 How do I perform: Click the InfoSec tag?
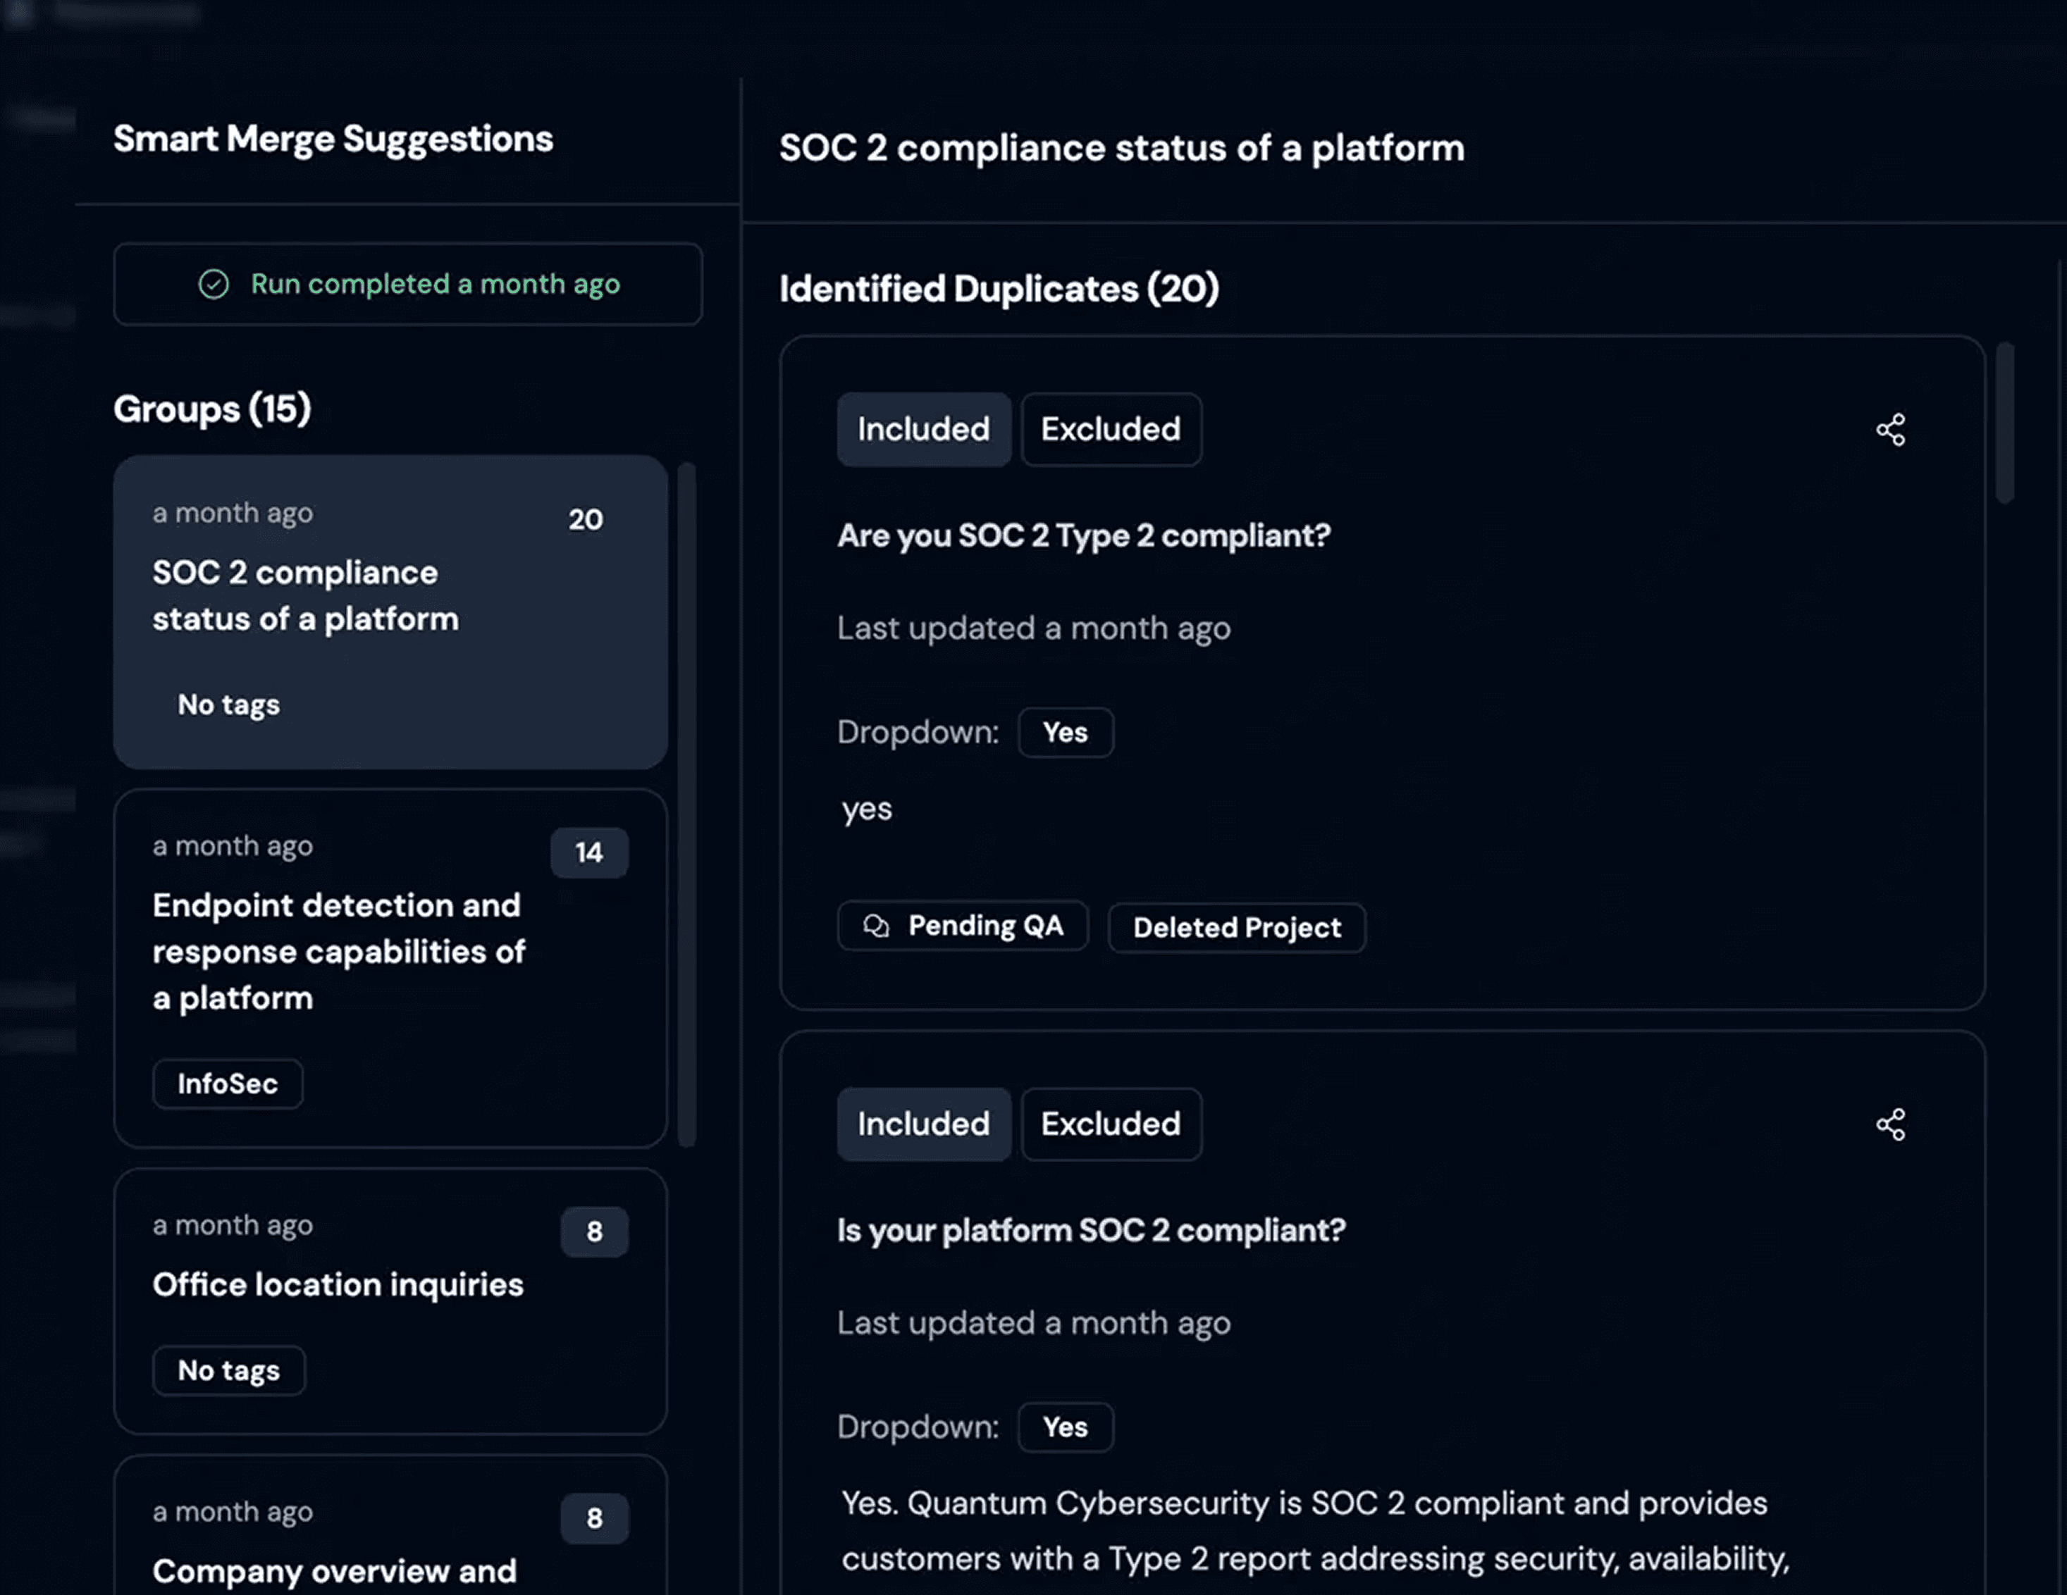point(227,1084)
